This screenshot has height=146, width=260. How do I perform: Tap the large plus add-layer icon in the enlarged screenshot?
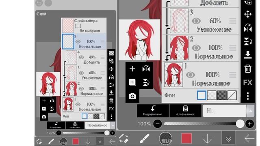coord(132,69)
